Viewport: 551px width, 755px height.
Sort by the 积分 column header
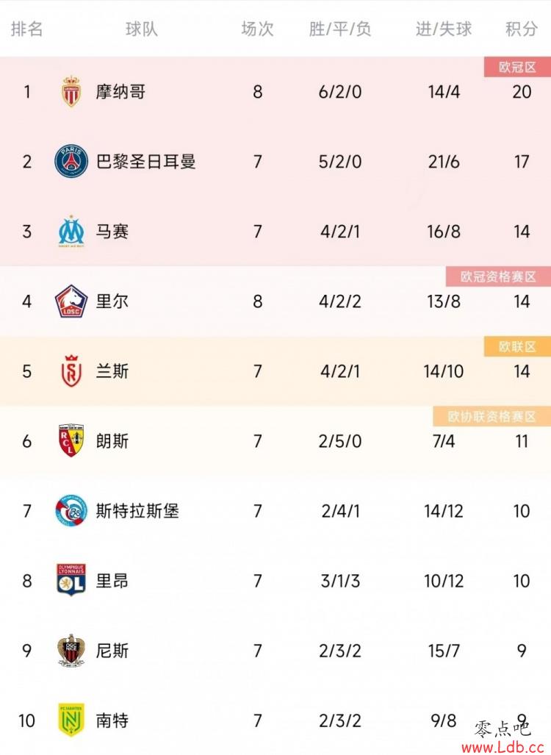(521, 29)
